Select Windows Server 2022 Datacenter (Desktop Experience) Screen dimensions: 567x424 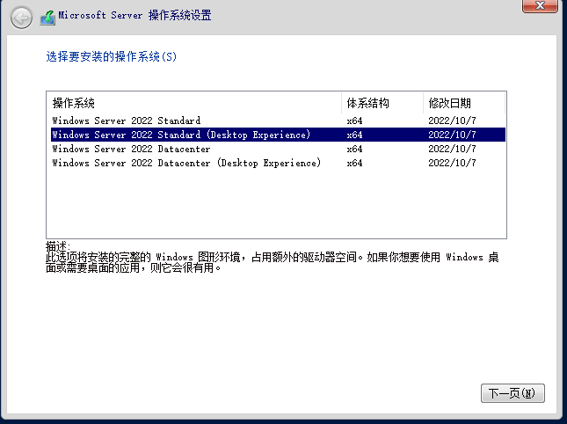point(278,163)
